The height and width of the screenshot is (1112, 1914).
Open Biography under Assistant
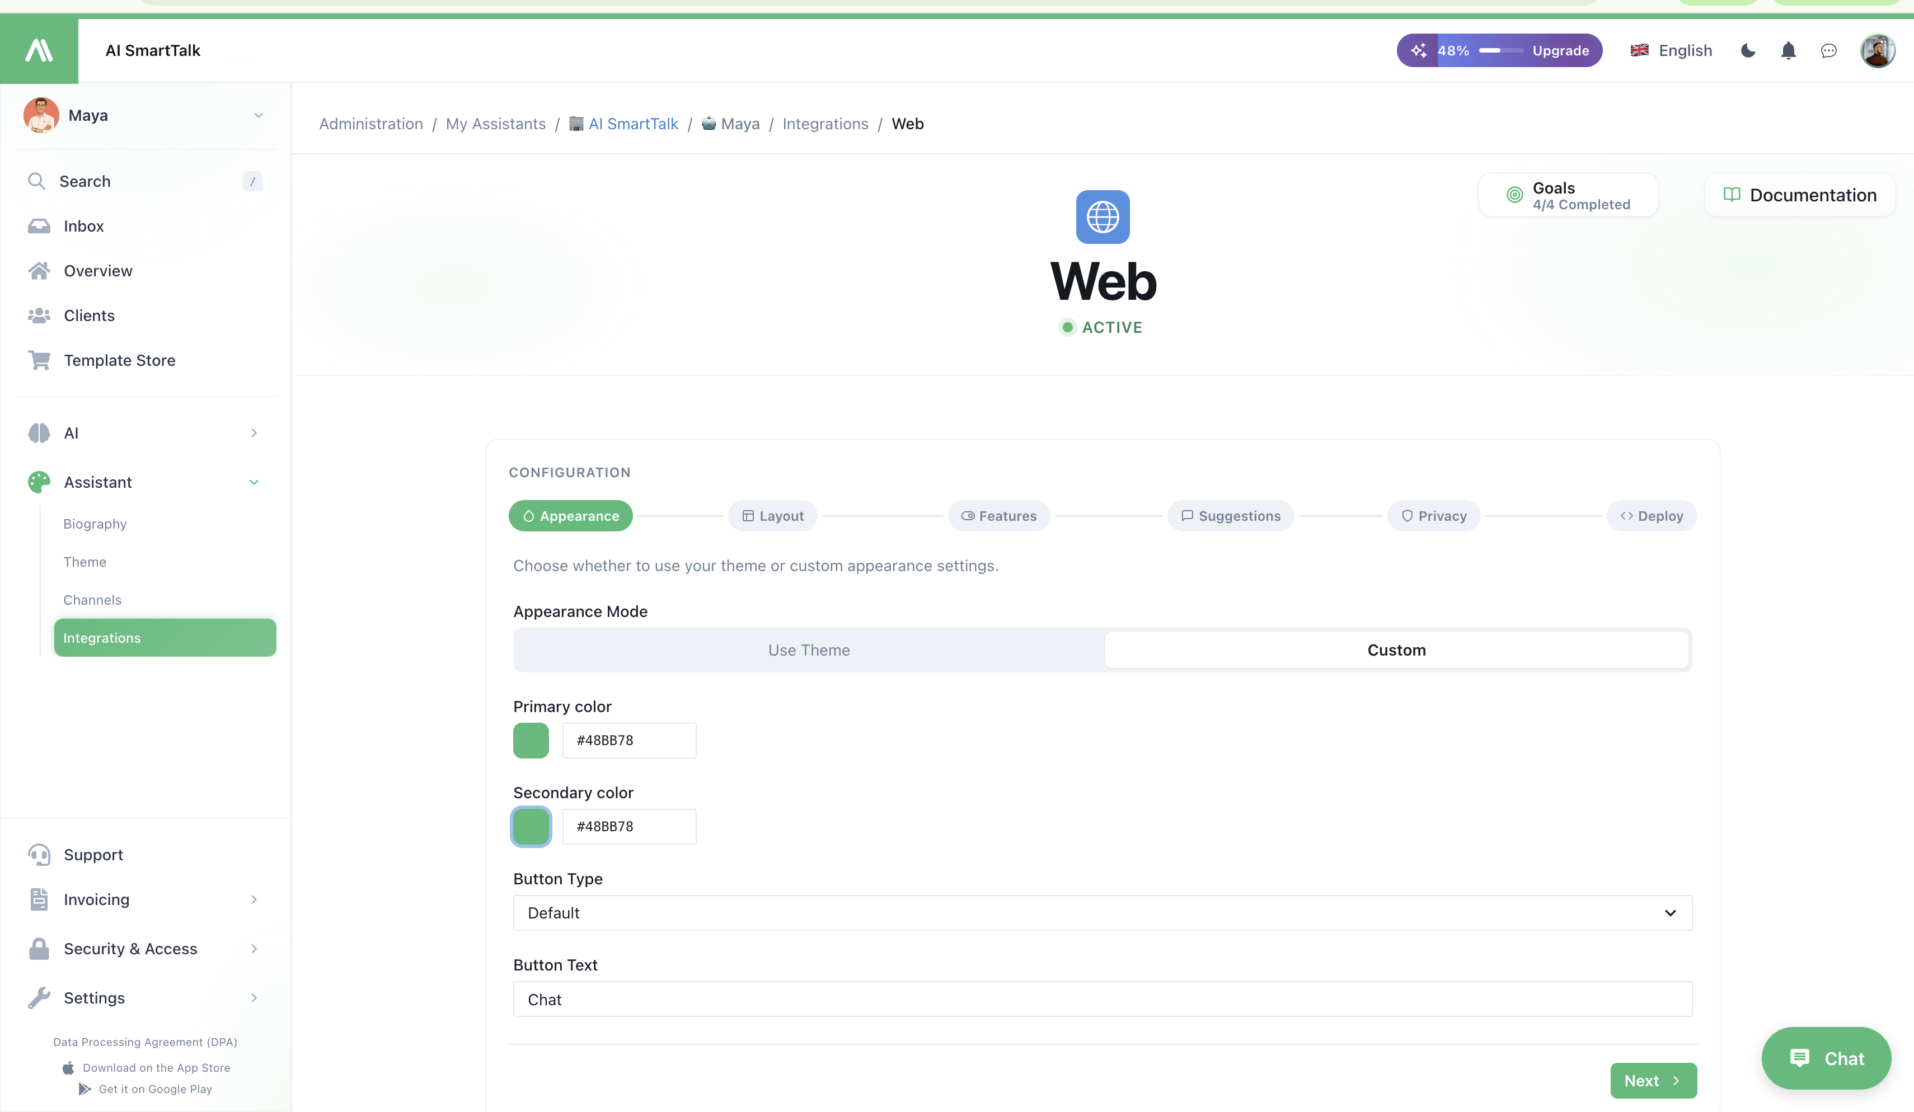[x=95, y=524]
